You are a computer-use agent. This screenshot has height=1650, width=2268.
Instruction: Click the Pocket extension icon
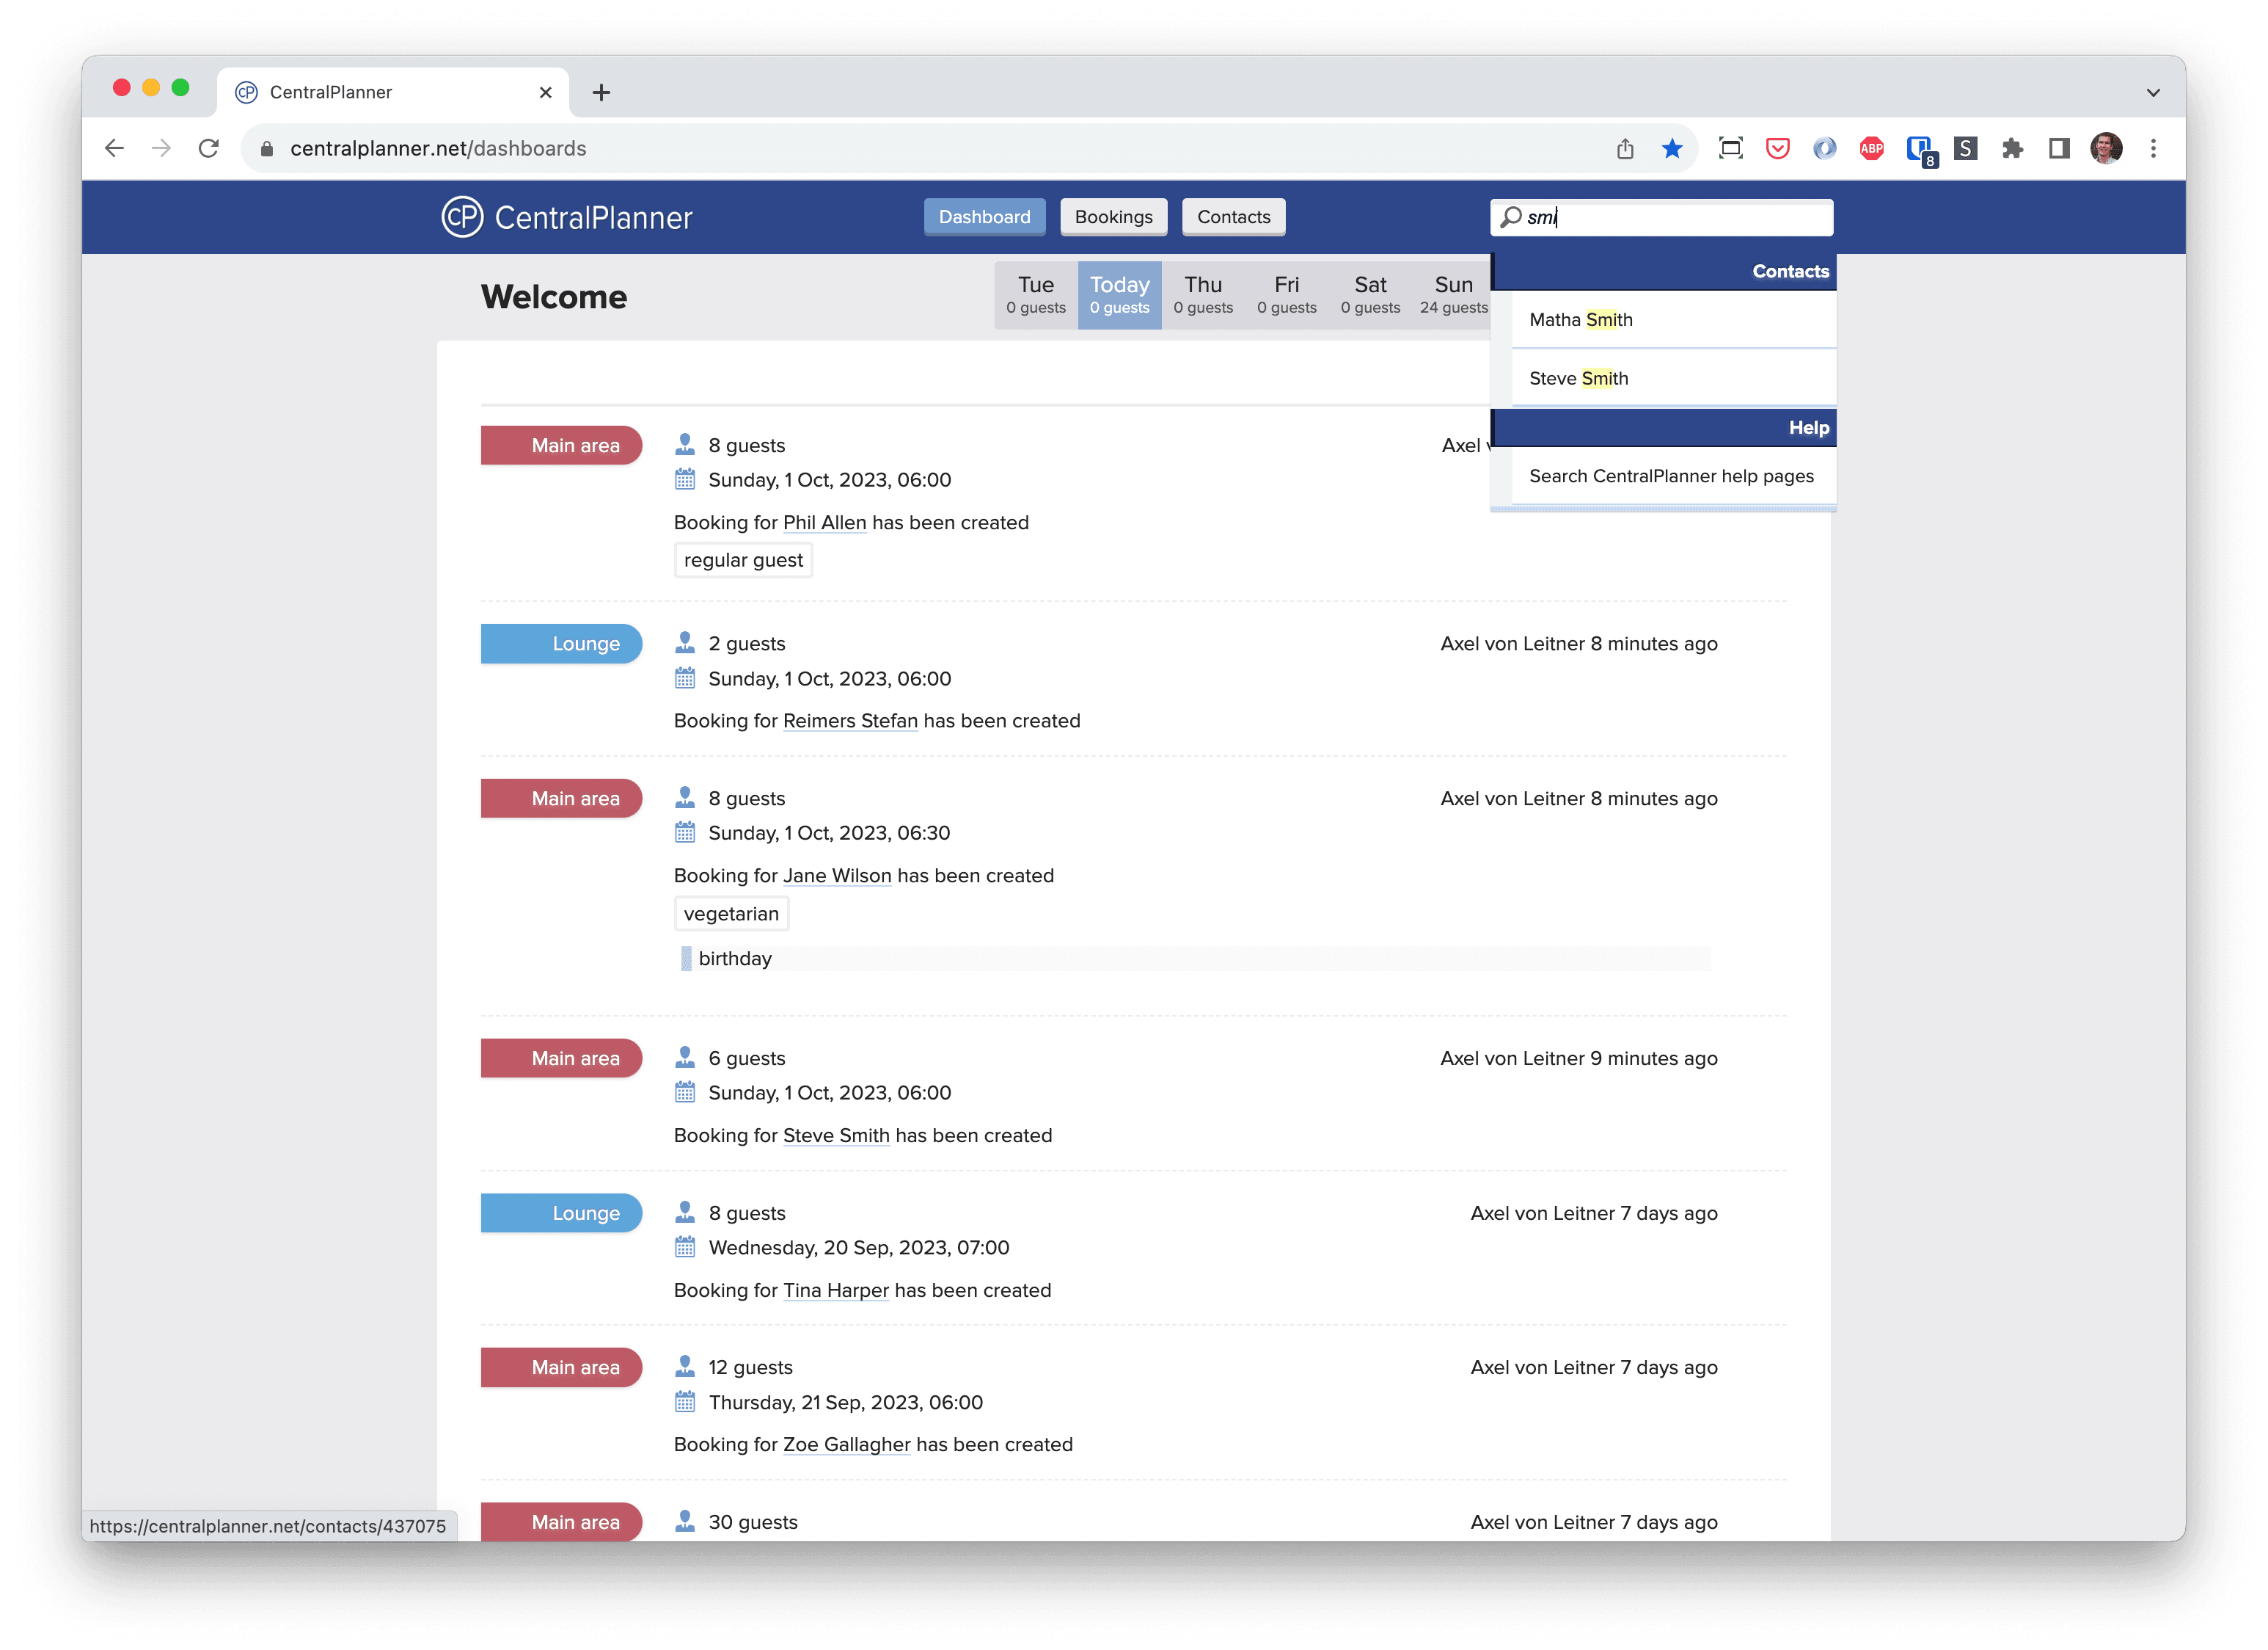coord(1777,148)
